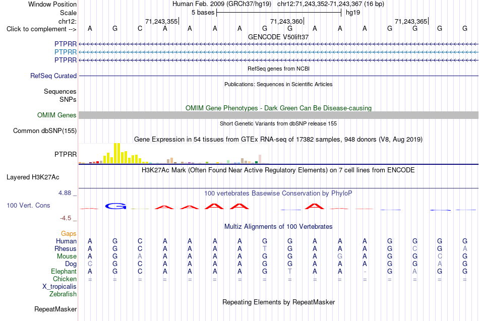Click the C base in the reference sequence

[x=140, y=28]
